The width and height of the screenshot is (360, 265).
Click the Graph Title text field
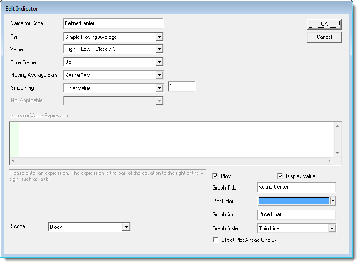click(296, 187)
